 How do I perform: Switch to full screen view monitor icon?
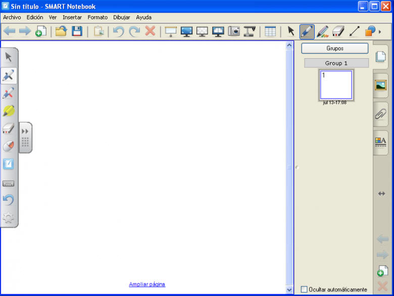point(186,31)
